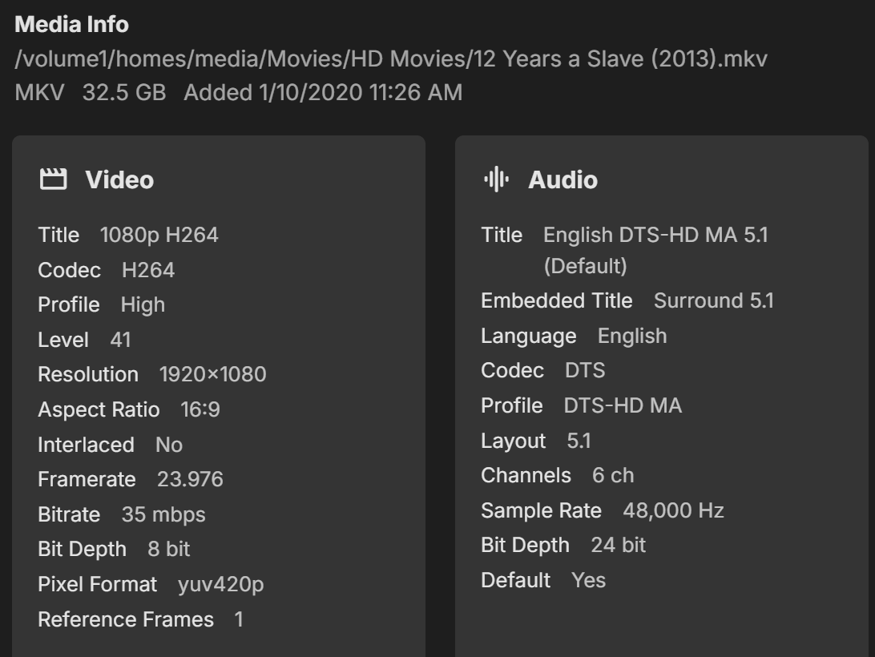Select the Surround 5.1 embedded title value
The width and height of the screenshot is (875, 657).
pyautogui.click(x=714, y=300)
